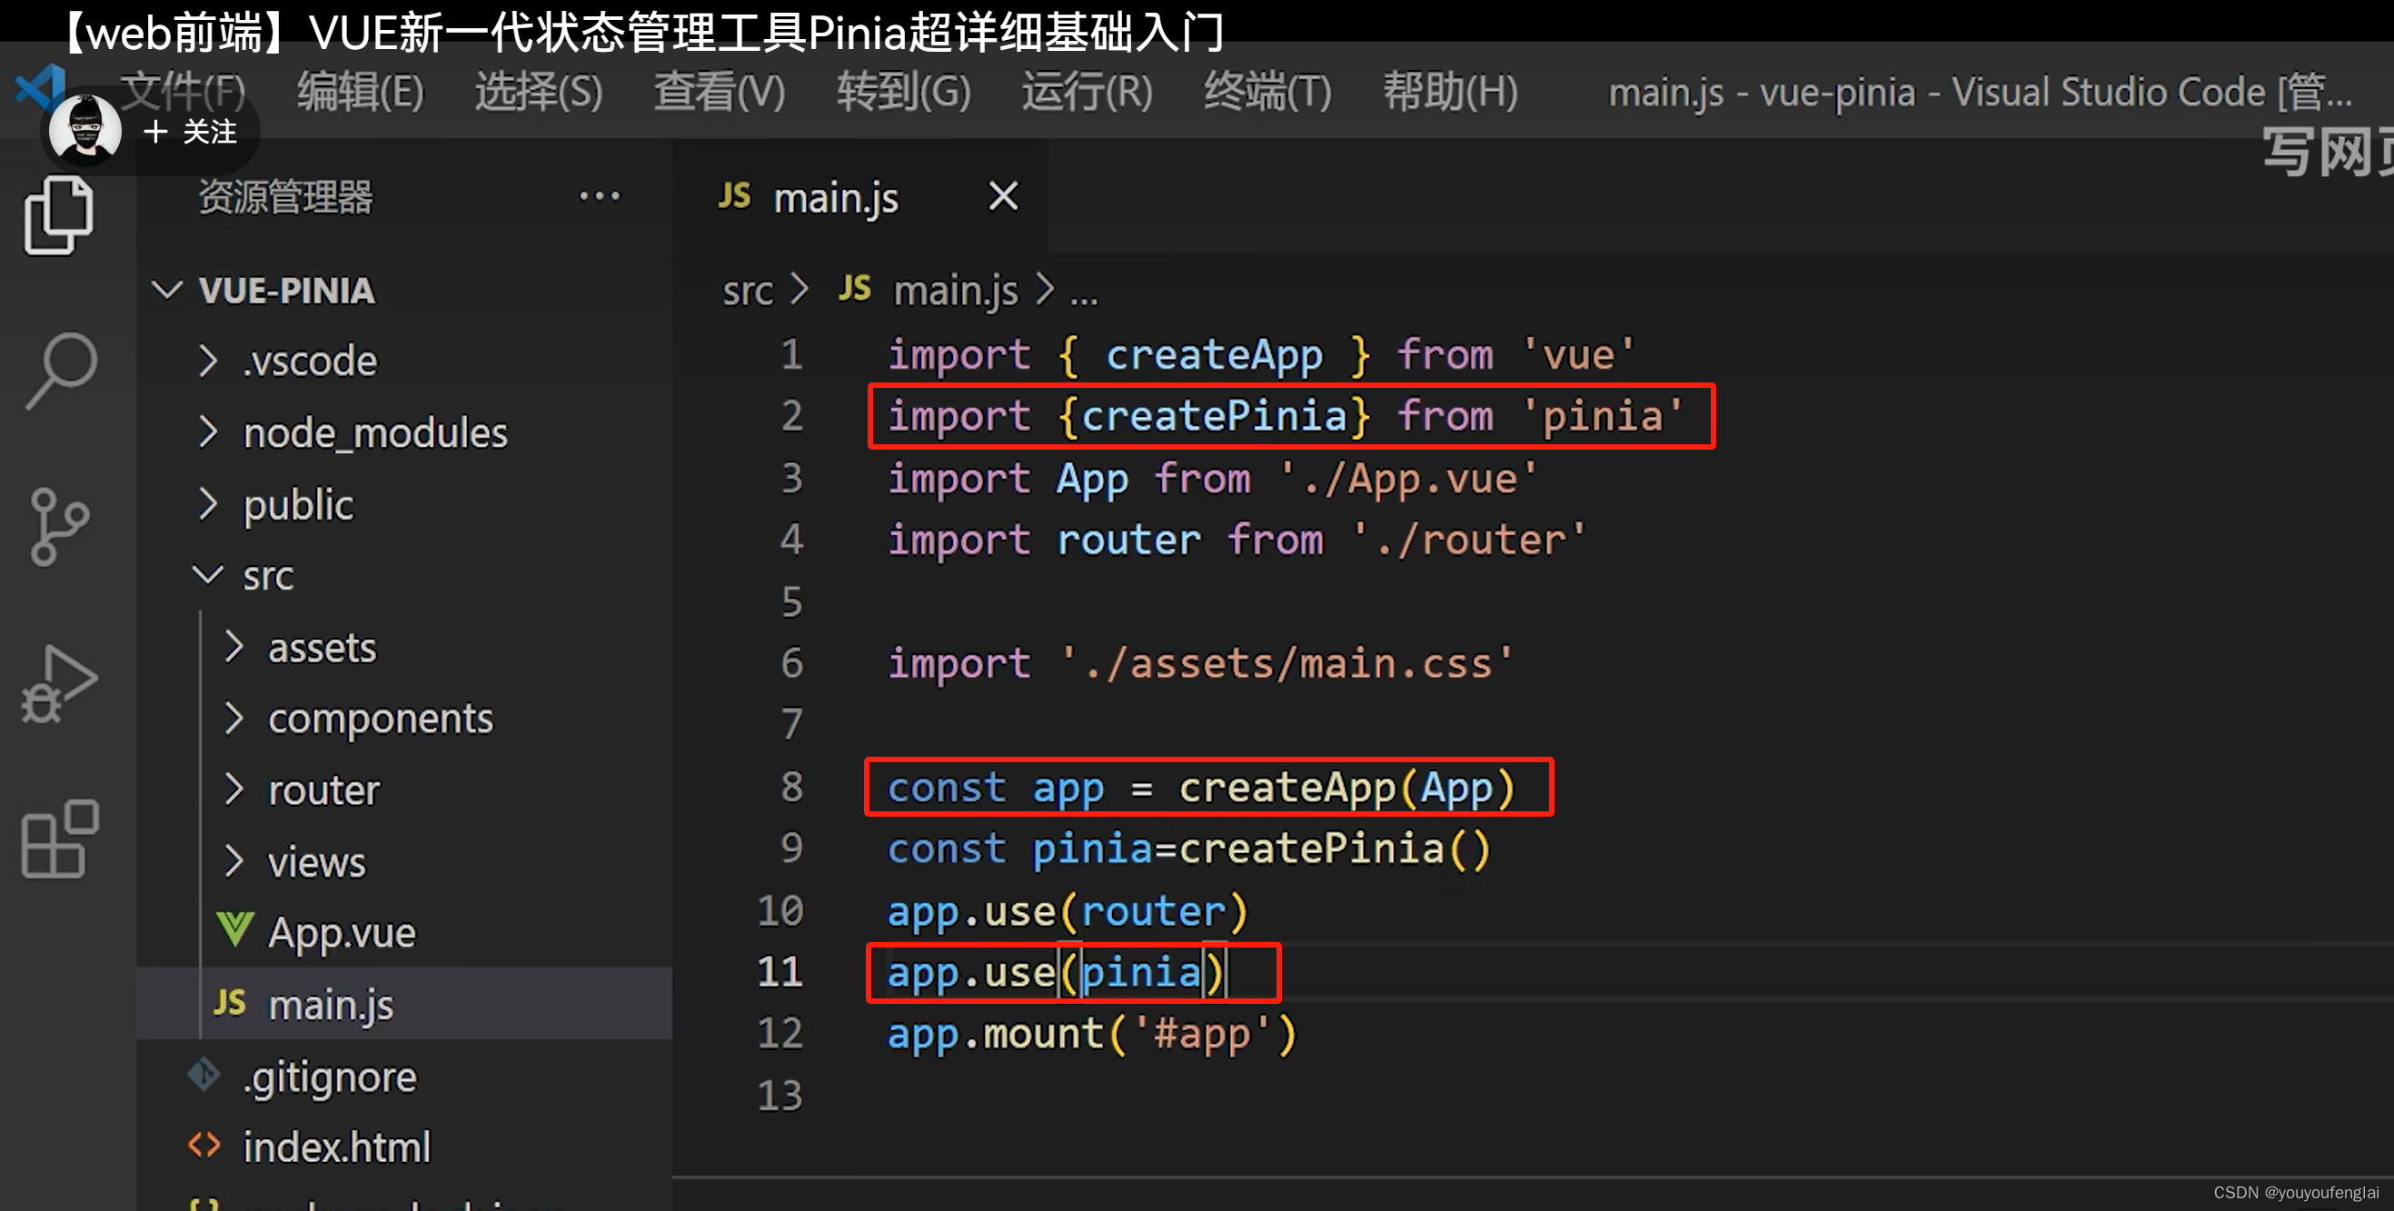Open the 查看(V) menu

click(x=720, y=92)
